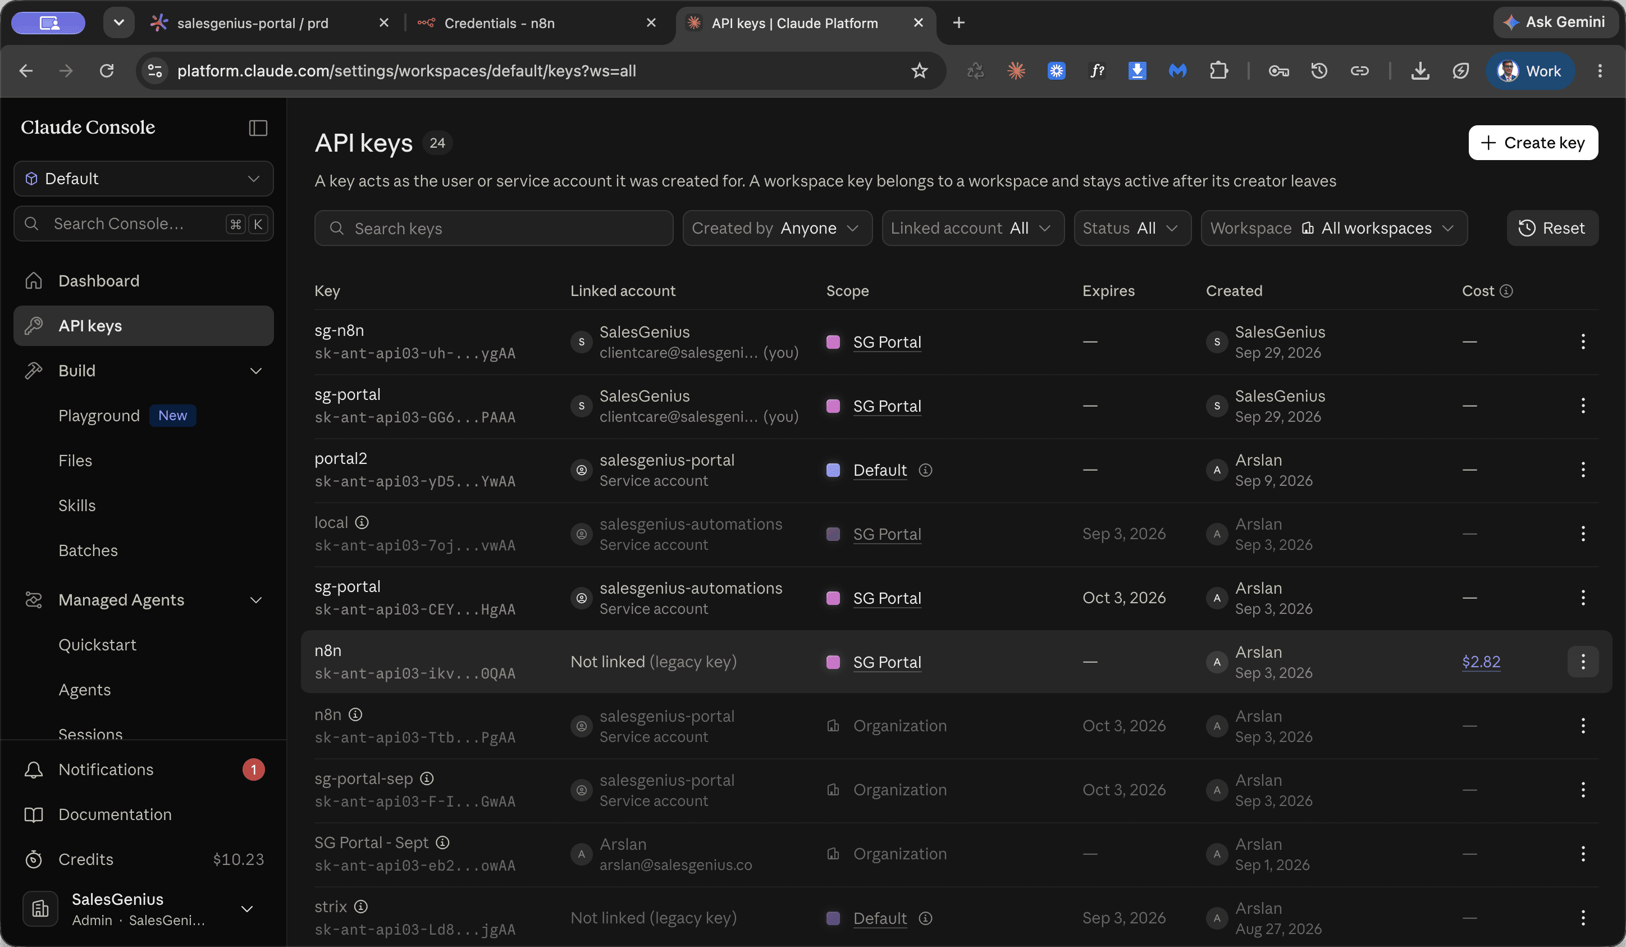
Task: Open the three-dot menu for SG Portal - Sept key
Action: 1583,853
